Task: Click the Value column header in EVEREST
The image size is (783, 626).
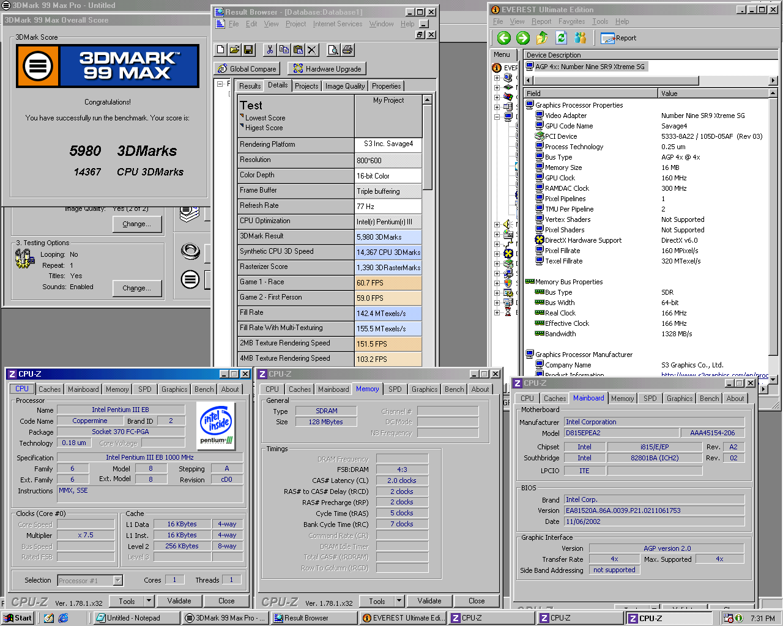Action: click(x=713, y=94)
